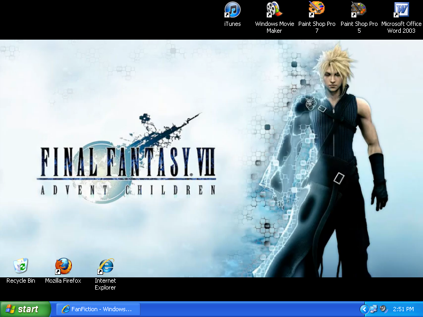Image resolution: width=423 pixels, height=317 pixels.
Task: Click the Windows Movie Maker label text
Action: pos(274,27)
